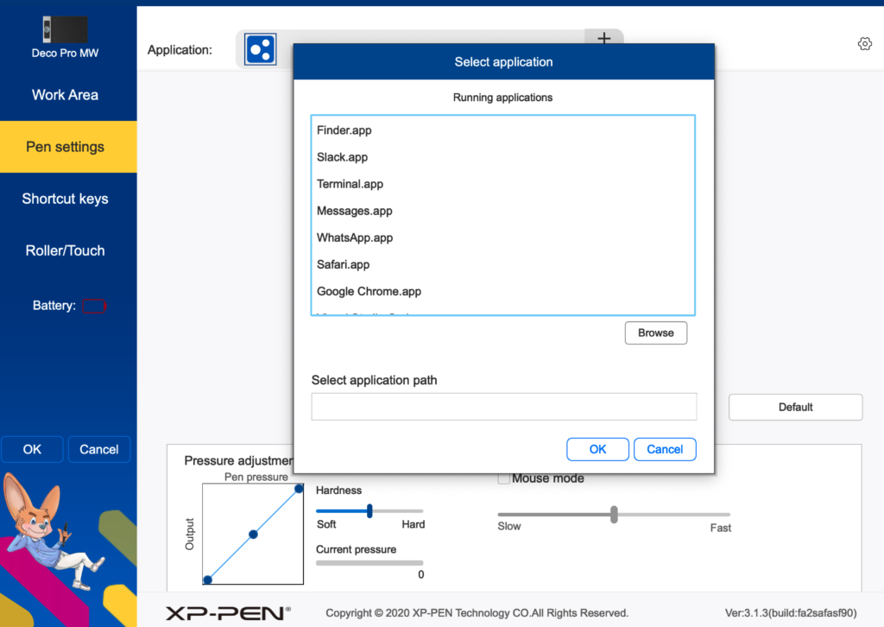Click the Deco Pro MW tablet device icon
The height and width of the screenshot is (627, 884).
coord(65,29)
